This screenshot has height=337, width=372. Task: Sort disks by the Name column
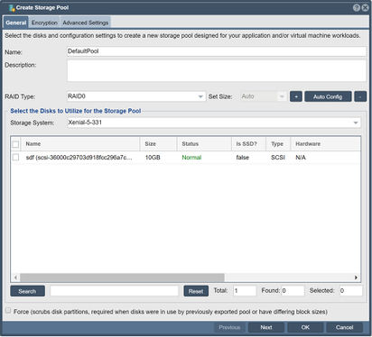tap(80, 144)
